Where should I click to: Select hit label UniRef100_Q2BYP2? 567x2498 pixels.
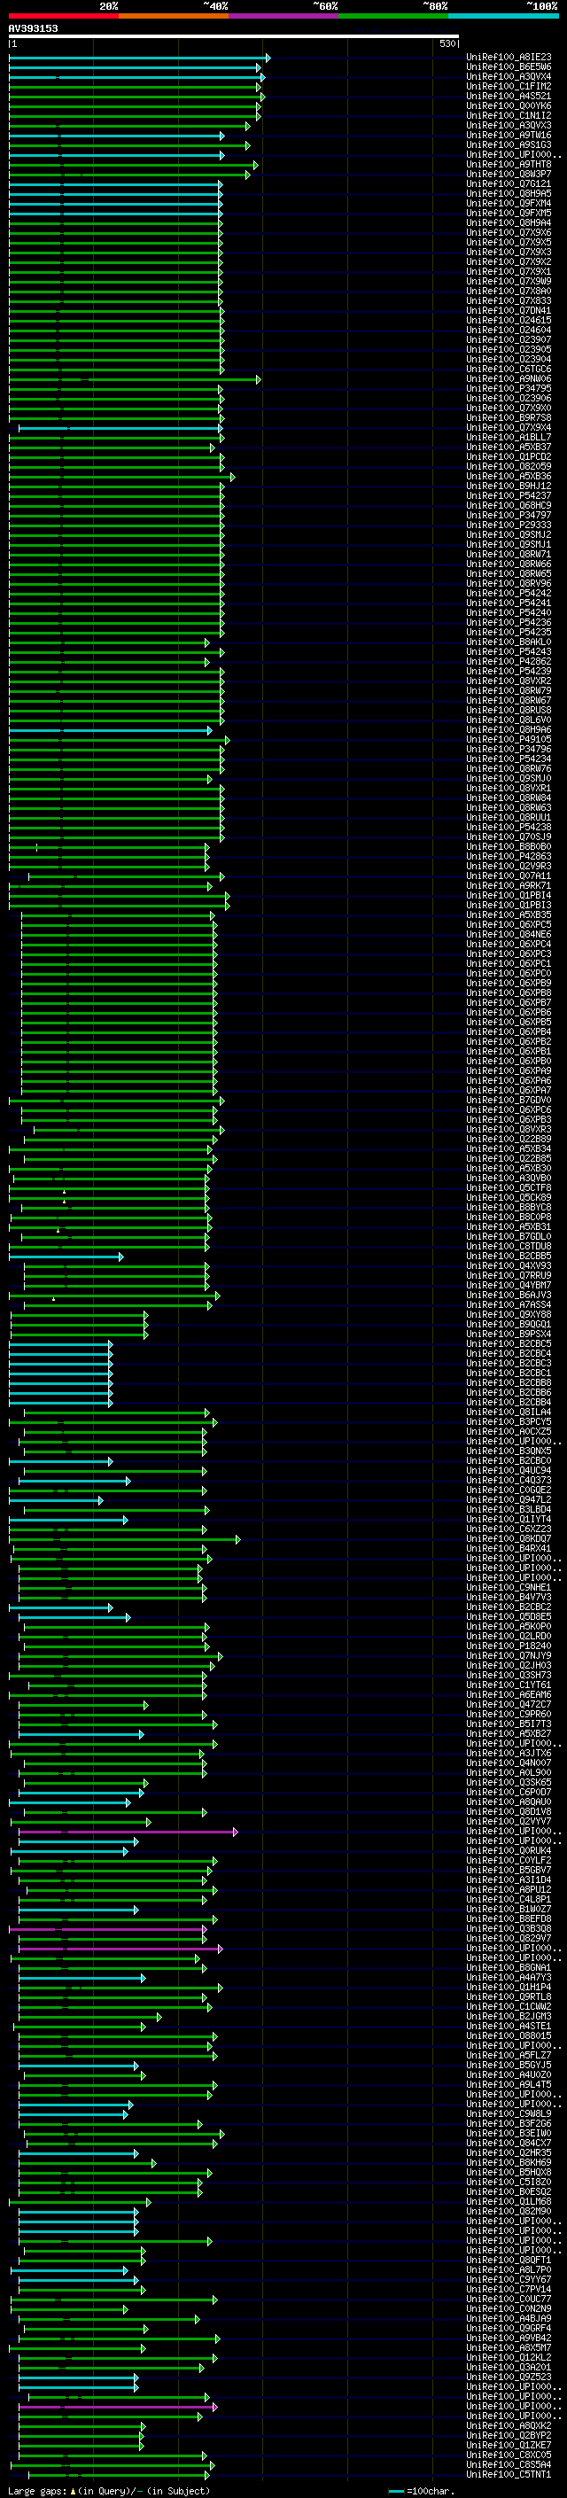(509, 2435)
